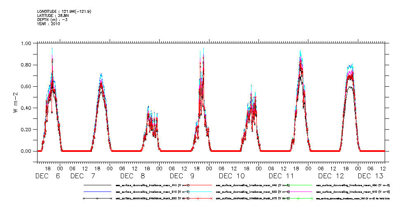Click the 0.20 y-axis tick label
The height and width of the screenshot is (208, 416).
[x=26, y=129]
